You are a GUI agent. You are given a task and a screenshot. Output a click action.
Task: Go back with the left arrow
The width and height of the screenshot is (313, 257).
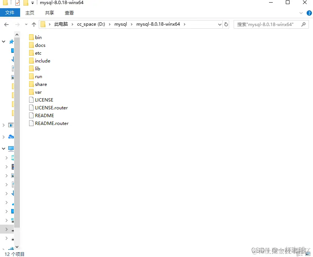click(x=6, y=25)
